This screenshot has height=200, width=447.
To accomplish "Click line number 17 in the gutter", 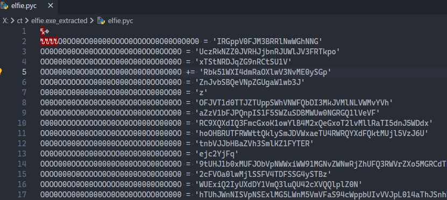I will click(22, 195).
